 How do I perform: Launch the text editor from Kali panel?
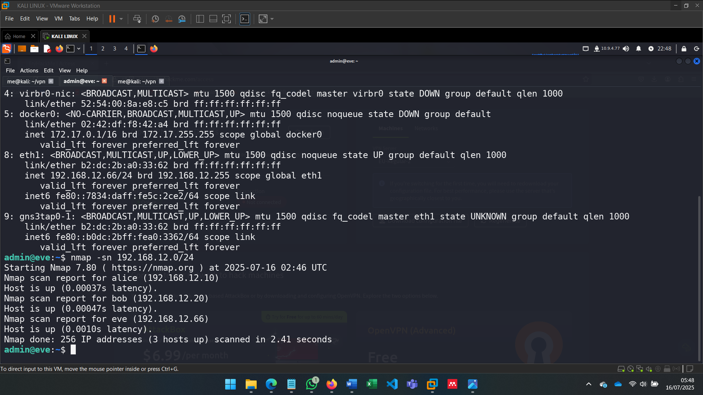tap(47, 49)
